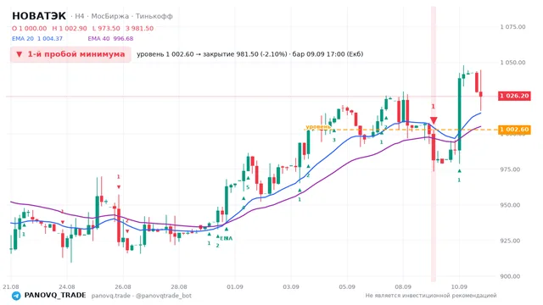Screen dimensions: 543x305
Task: Click the red 1 026.20 price label
Action: [x=514, y=96]
